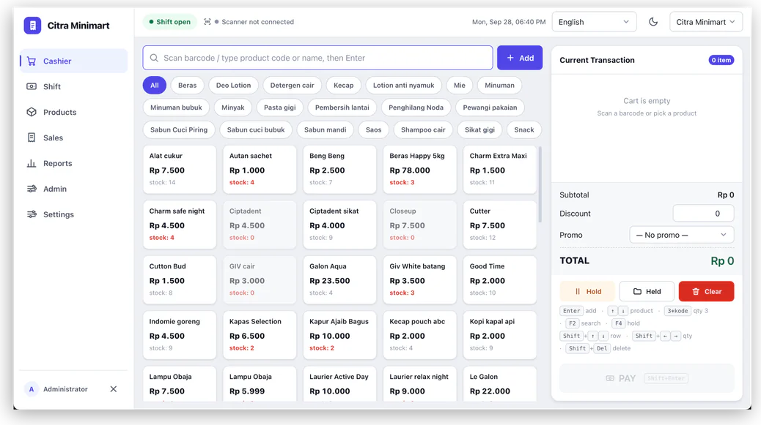Screen dimensions: 761x425
Task: Select Pewangi pakaian category
Action: pyautogui.click(x=490, y=108)
